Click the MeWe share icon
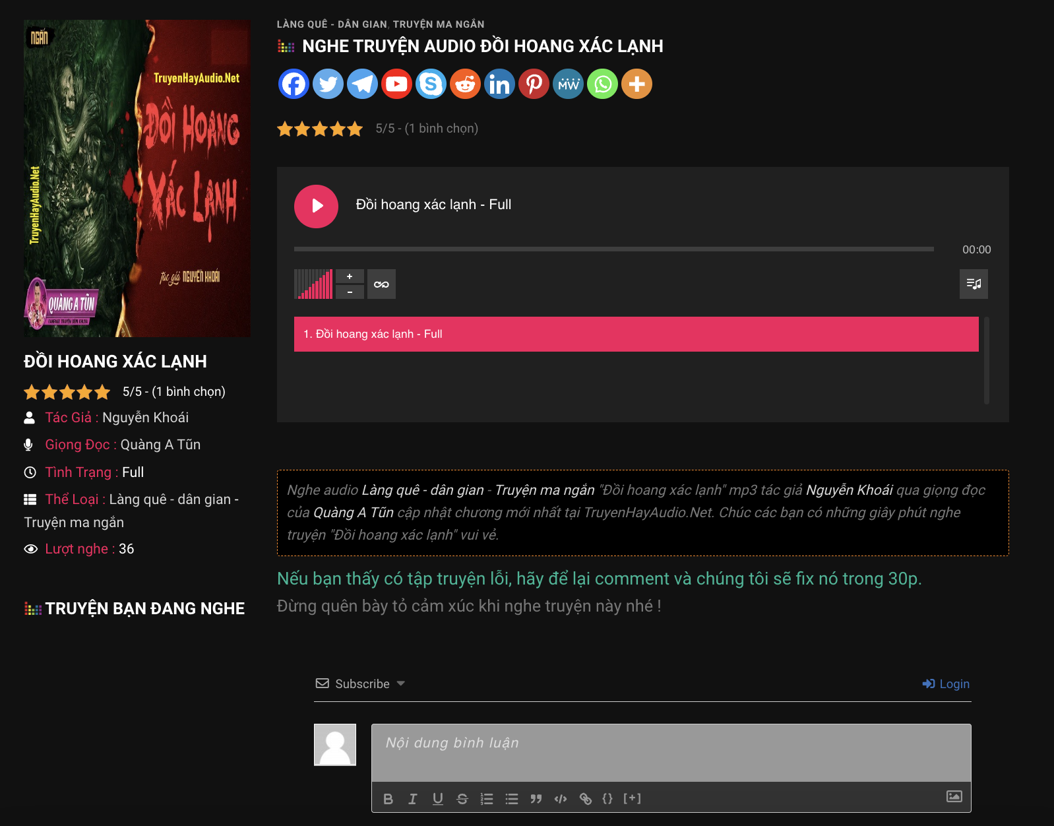Viewport: 1054px width, 826px height. pos(568,84)
